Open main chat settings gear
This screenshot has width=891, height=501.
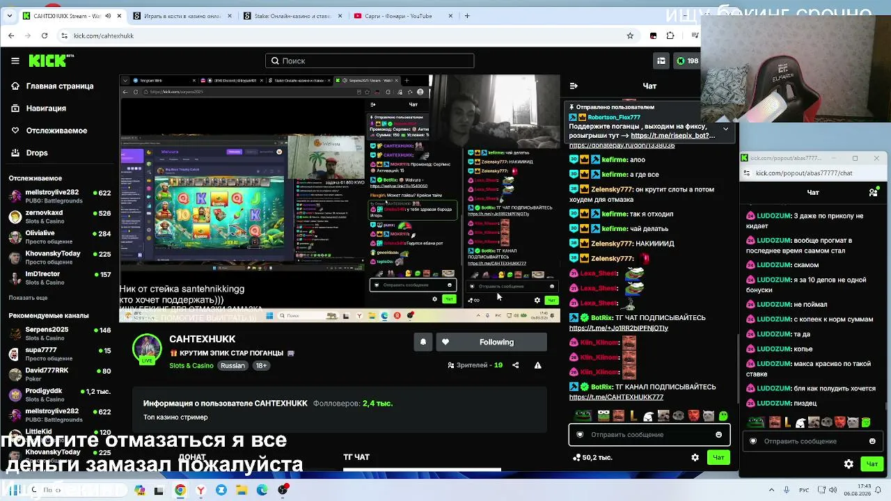[695, 457]
